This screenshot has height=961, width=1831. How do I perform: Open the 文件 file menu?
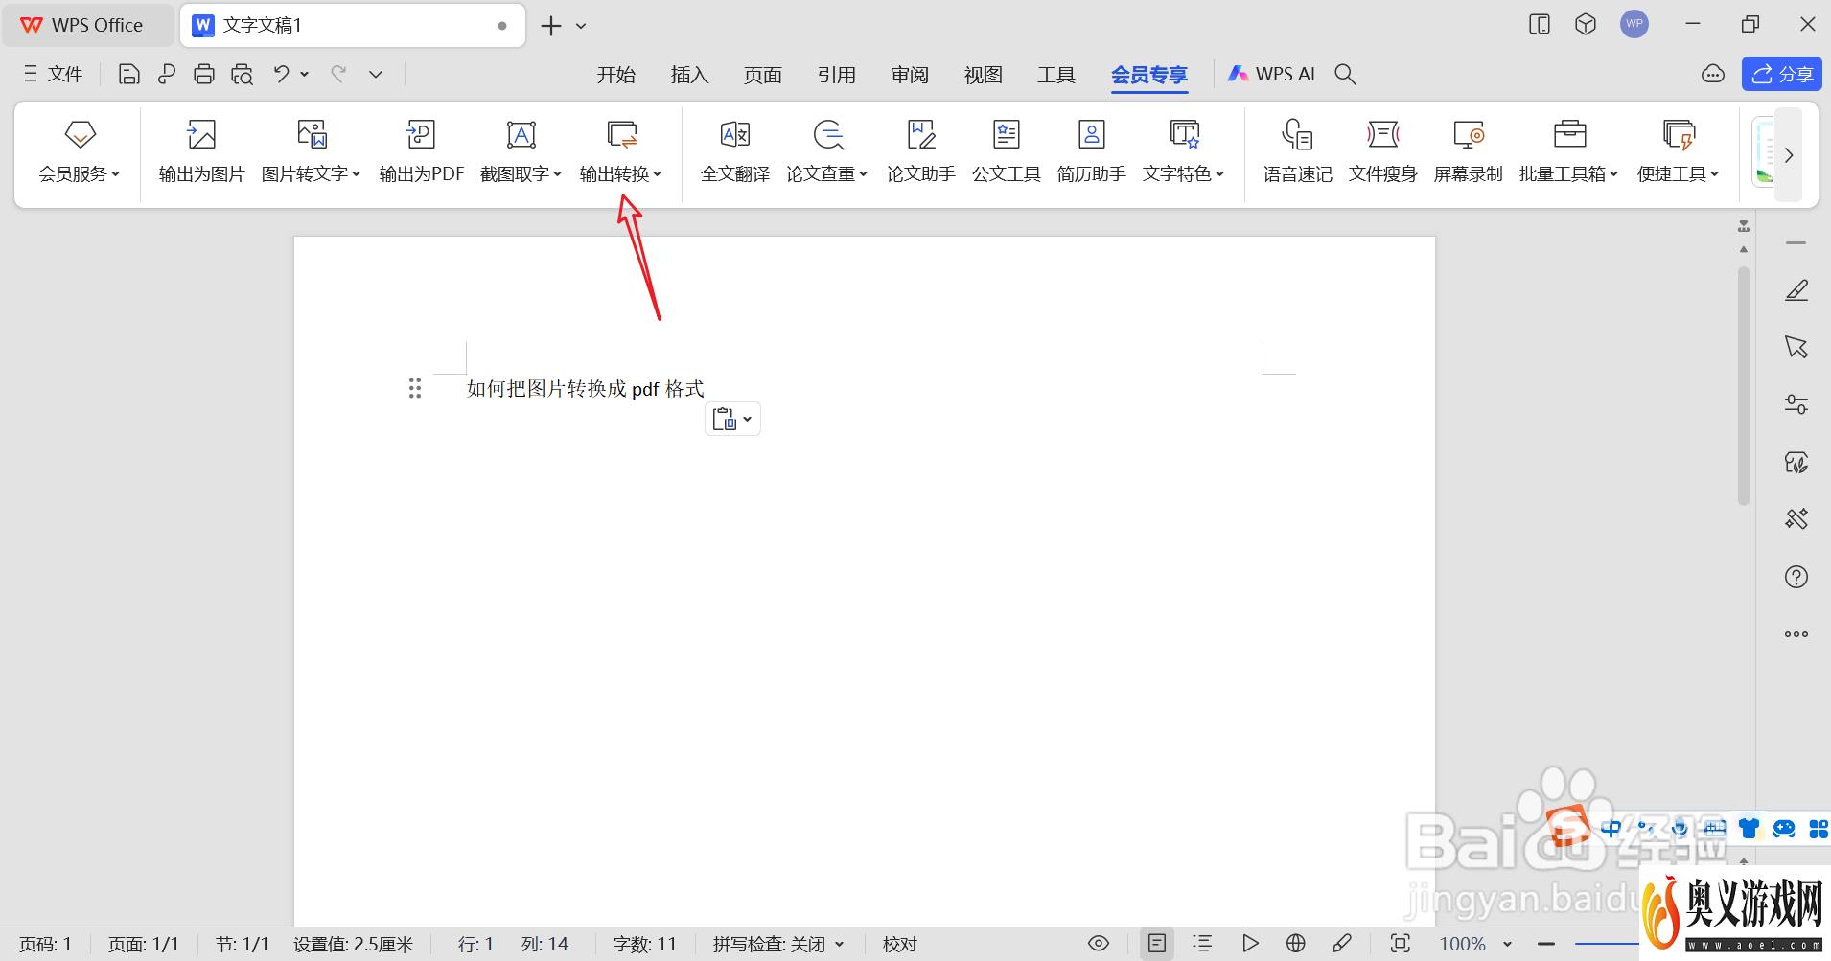pos(54,74)
